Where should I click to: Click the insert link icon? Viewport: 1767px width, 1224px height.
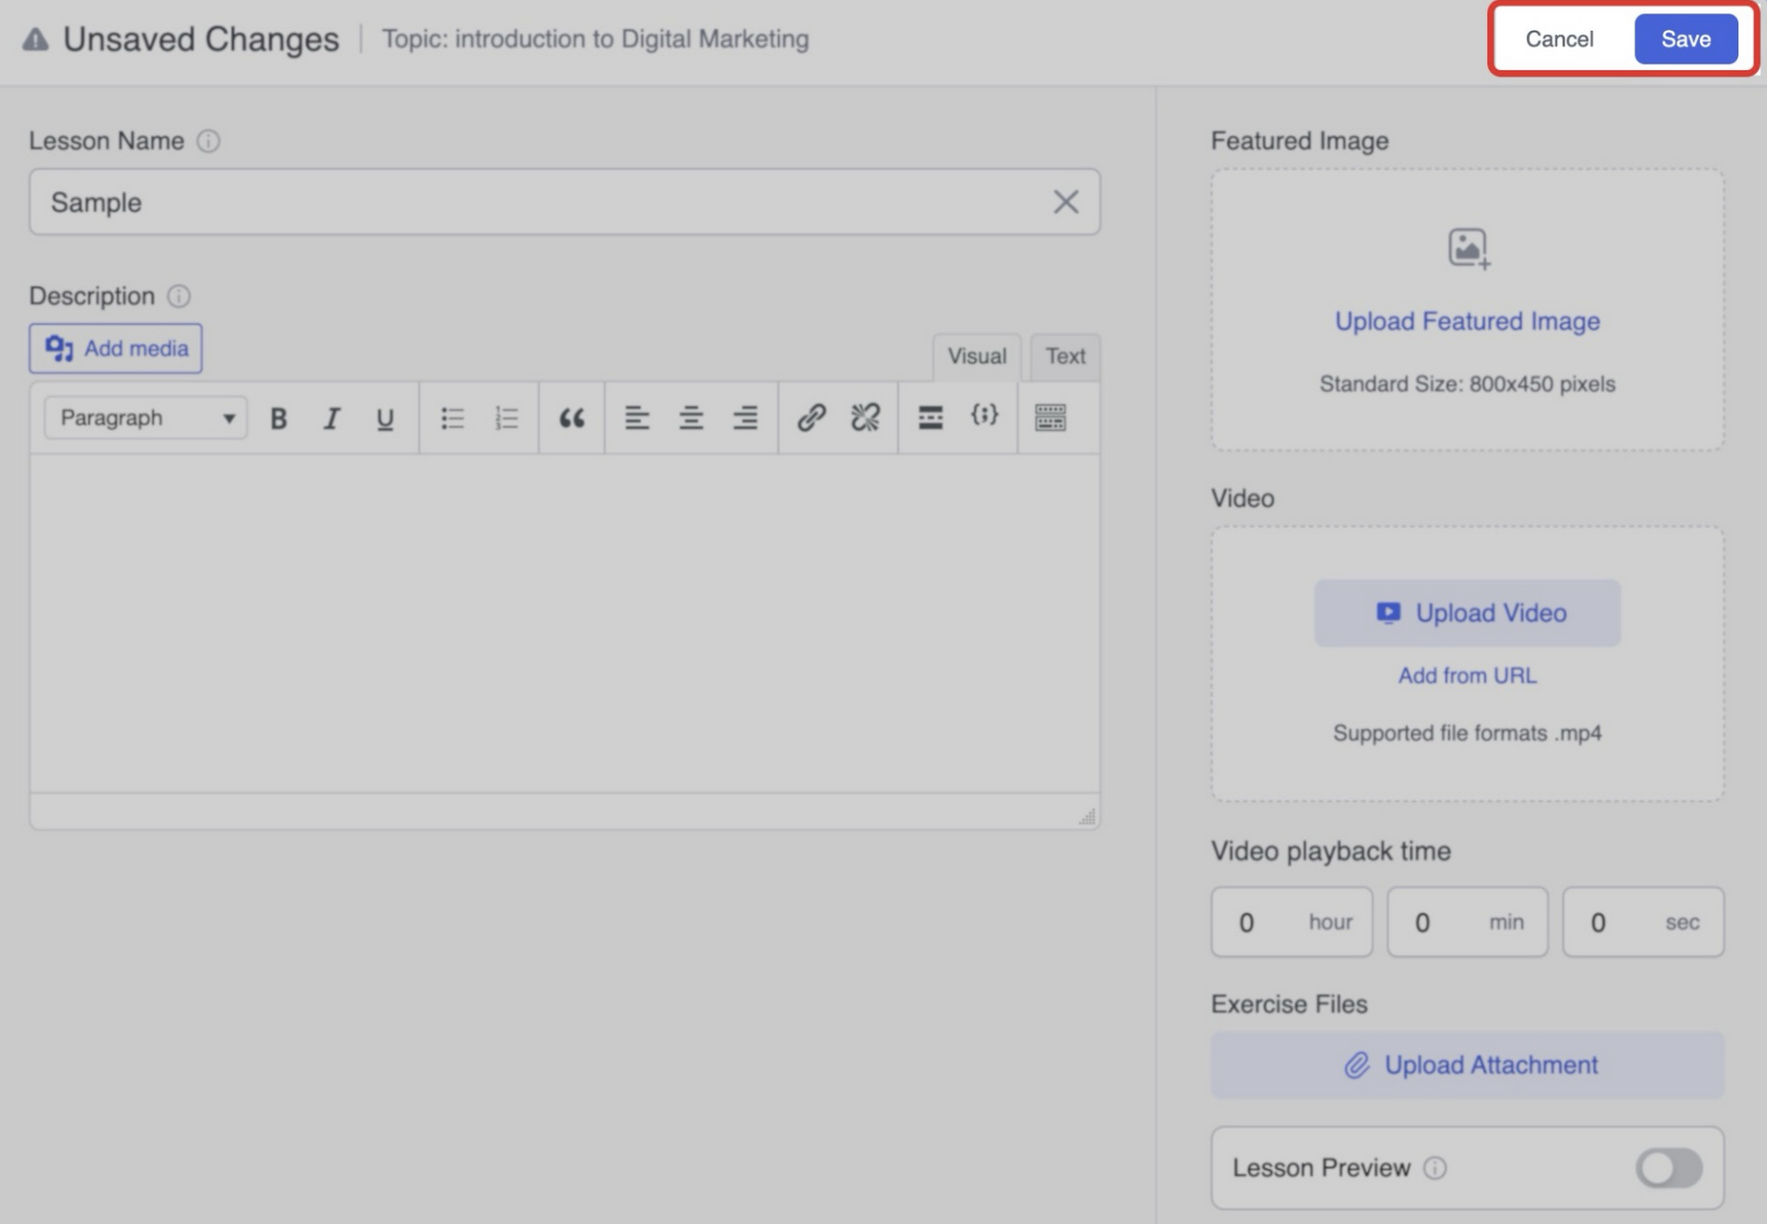pyautogui.click(x=811, y=417)
